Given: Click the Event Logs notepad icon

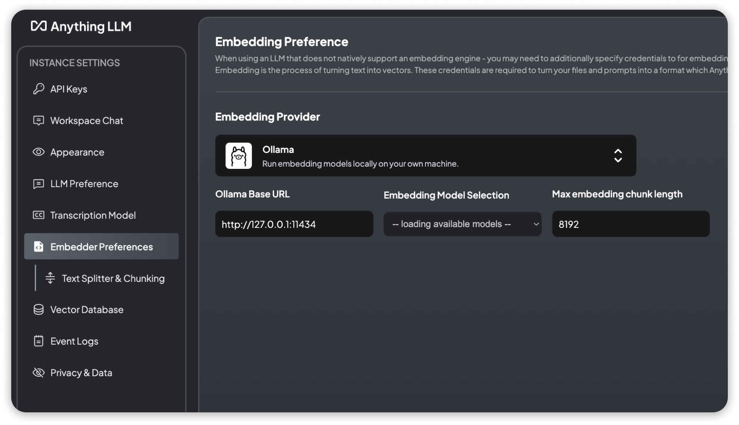Looking at the screenshot, I should 38,341.
